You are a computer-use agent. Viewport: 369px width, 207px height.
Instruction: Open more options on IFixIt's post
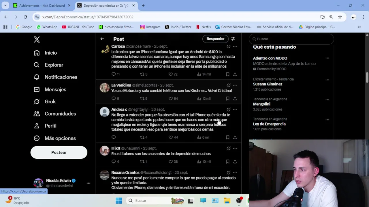tap(235, 148)
